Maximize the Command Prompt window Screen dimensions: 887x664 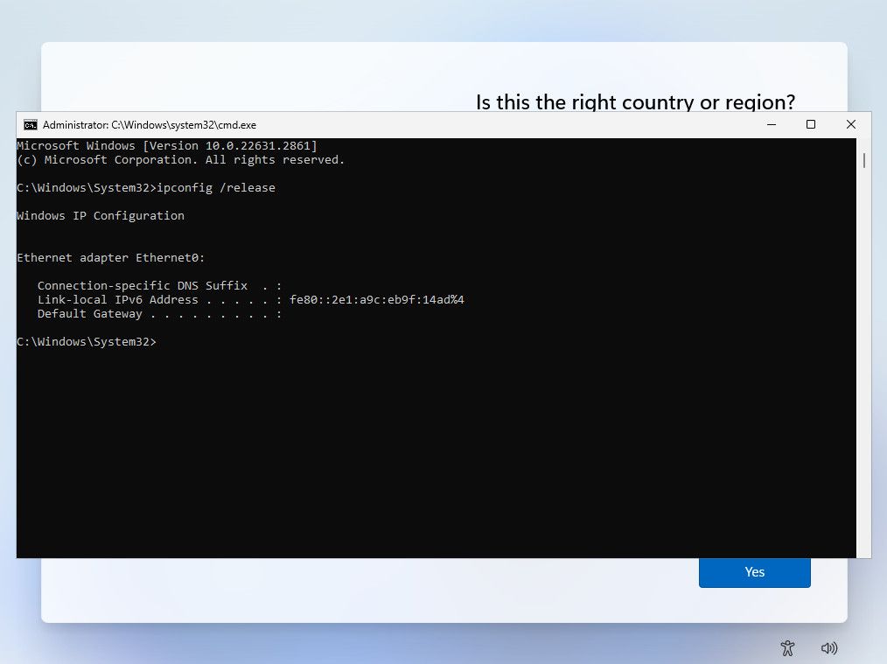pos(811,124)
